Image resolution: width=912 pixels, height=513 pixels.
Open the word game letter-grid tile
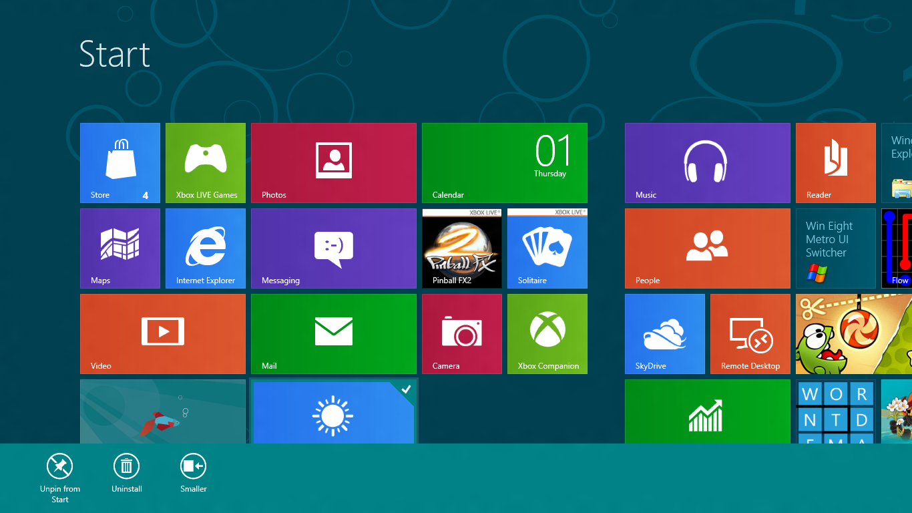[x=836, y=411]
